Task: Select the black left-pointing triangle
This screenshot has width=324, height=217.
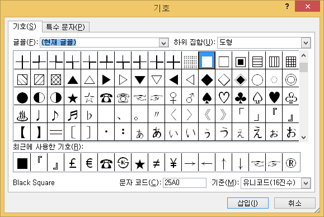Action: pyautogui.click(x=173, y=79)
